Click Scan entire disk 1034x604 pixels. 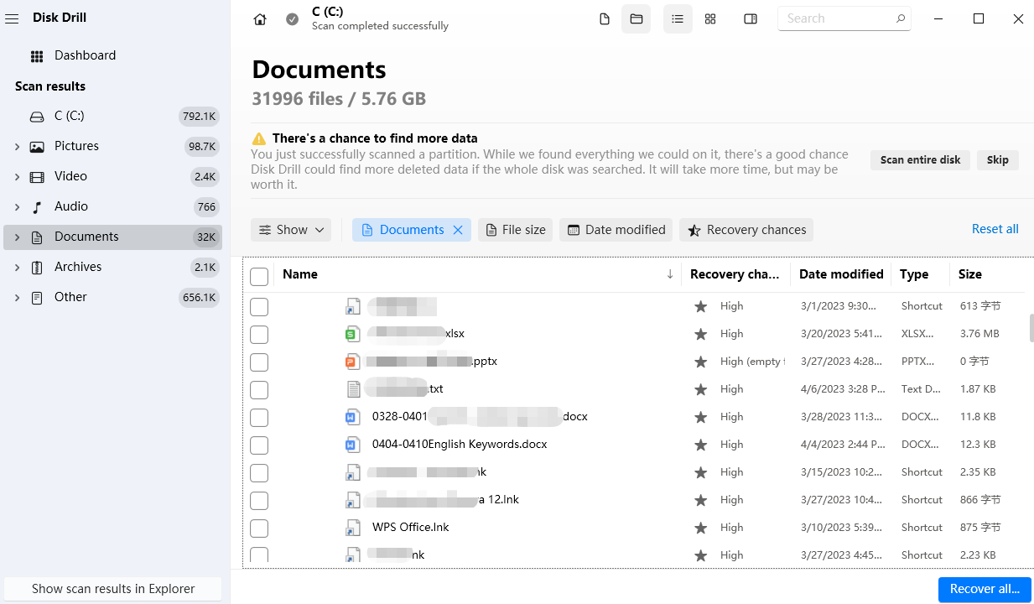click(919, 159)
